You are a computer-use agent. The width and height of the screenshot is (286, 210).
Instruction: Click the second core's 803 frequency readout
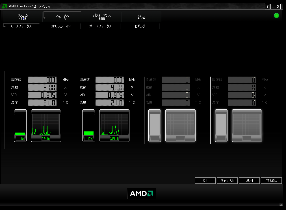[110, 80]
